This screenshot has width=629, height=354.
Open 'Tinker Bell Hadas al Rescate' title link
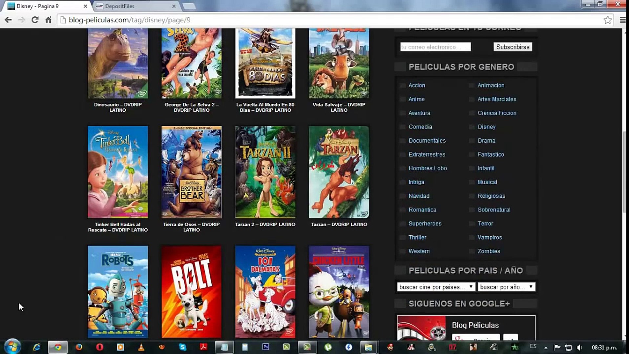tap(118, 227)
